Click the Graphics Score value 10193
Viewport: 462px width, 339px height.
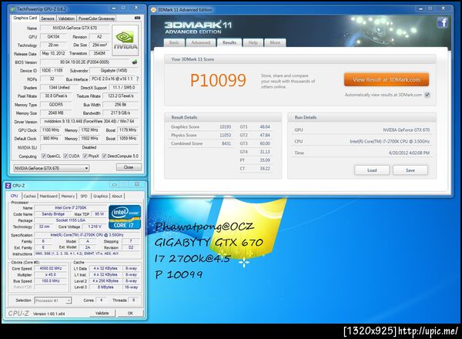[225, 127]
